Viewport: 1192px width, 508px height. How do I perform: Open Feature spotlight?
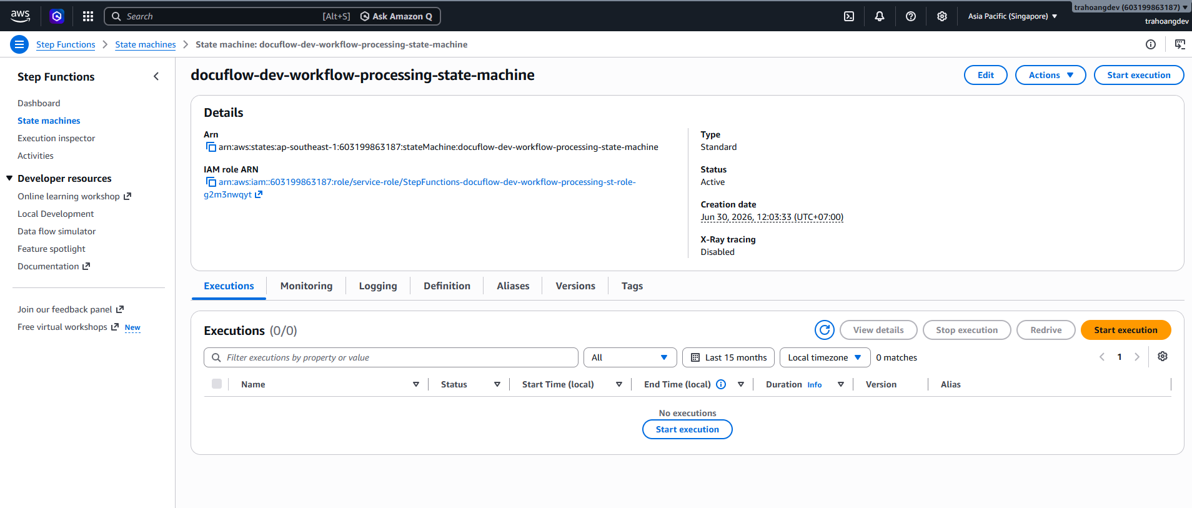[x=51, y=249]
